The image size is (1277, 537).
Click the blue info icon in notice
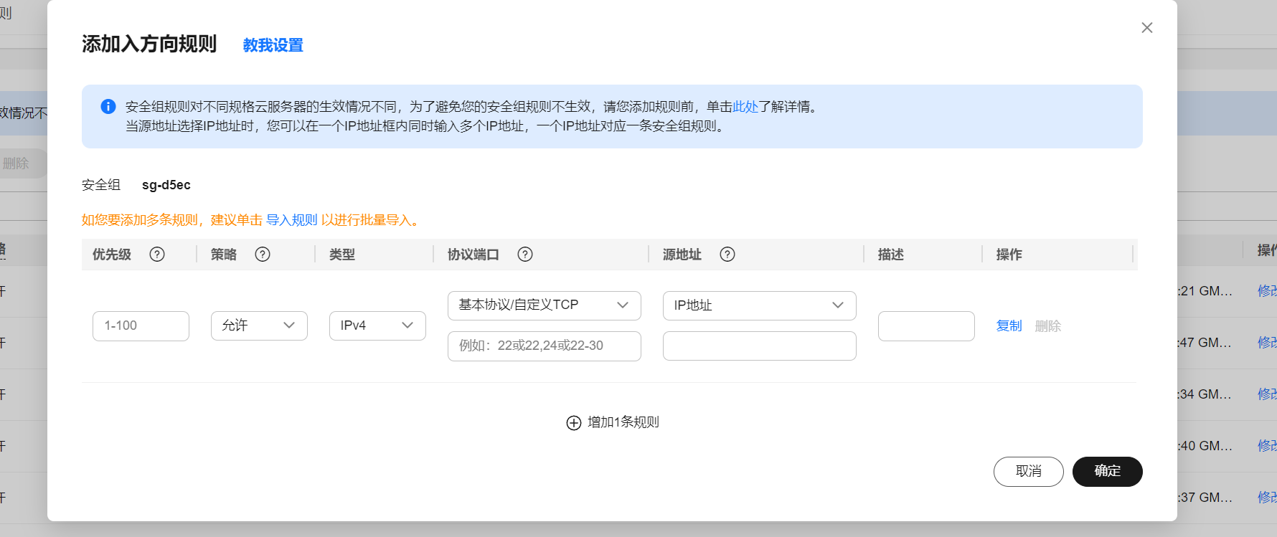108,107
